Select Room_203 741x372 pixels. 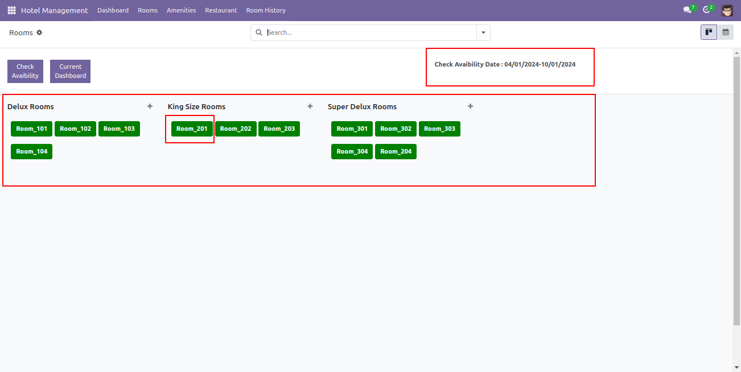click(x=279, y=129)
